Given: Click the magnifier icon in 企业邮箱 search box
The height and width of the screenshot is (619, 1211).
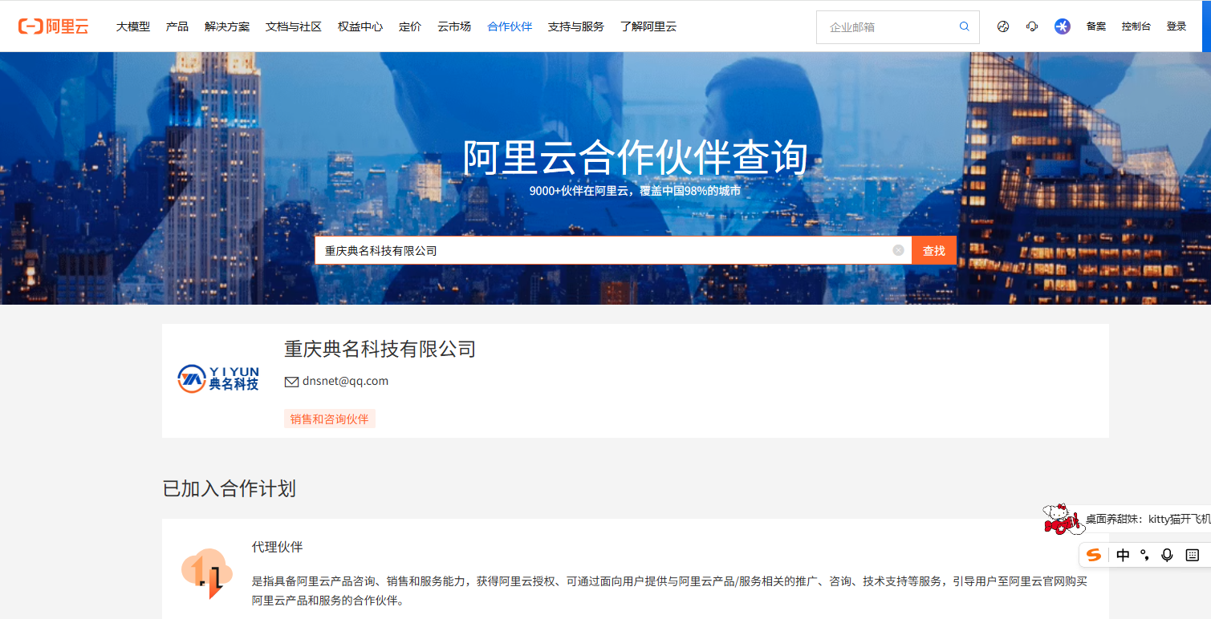Looking at the screenshot, I should [965, 26].
